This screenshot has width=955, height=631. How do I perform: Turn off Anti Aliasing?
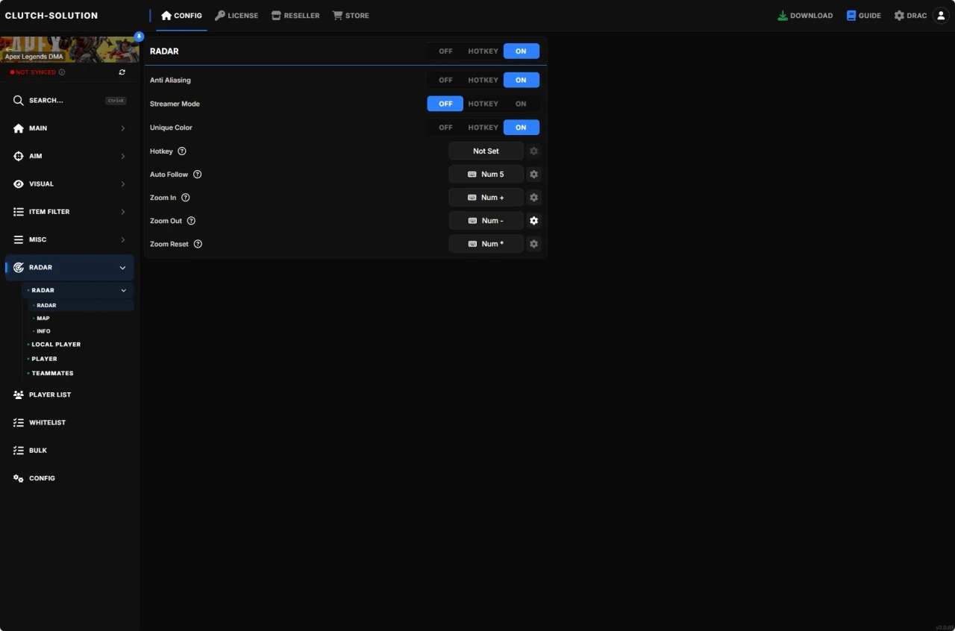pos(445,80)
